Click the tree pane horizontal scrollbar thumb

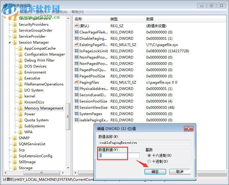tap(42, 173)
